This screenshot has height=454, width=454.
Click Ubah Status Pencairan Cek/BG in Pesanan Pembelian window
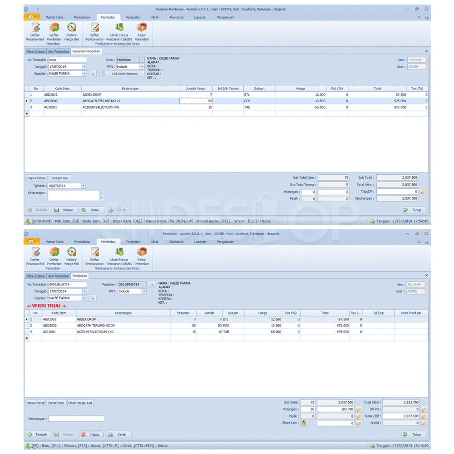click(x=119, y=30)
